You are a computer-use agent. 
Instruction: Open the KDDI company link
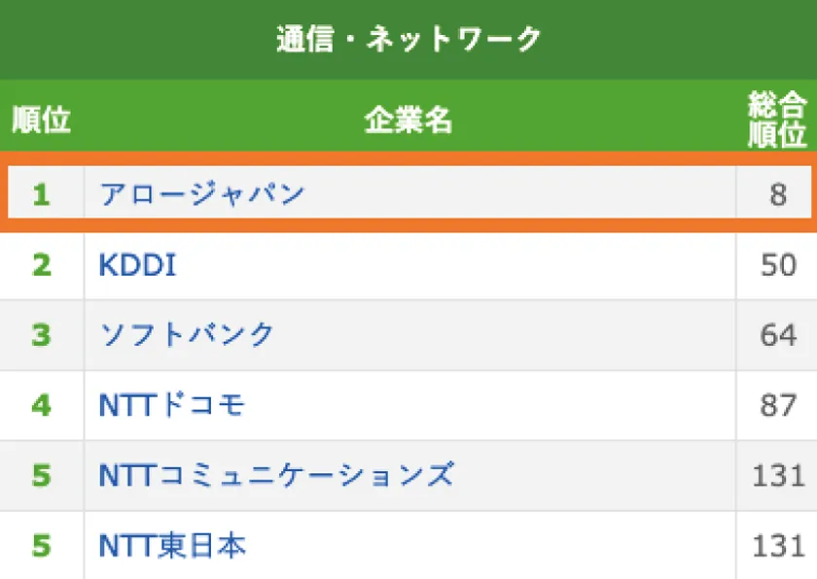point(138,264)
